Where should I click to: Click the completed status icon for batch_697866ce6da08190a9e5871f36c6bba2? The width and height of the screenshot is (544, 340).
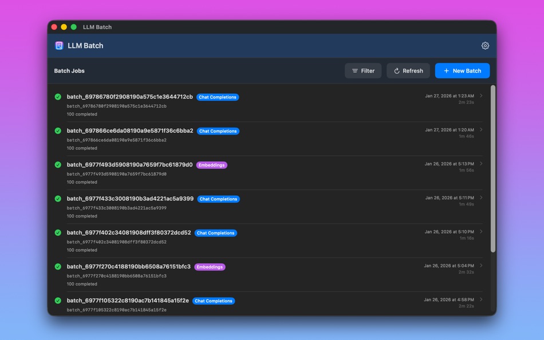click(58, 131)
